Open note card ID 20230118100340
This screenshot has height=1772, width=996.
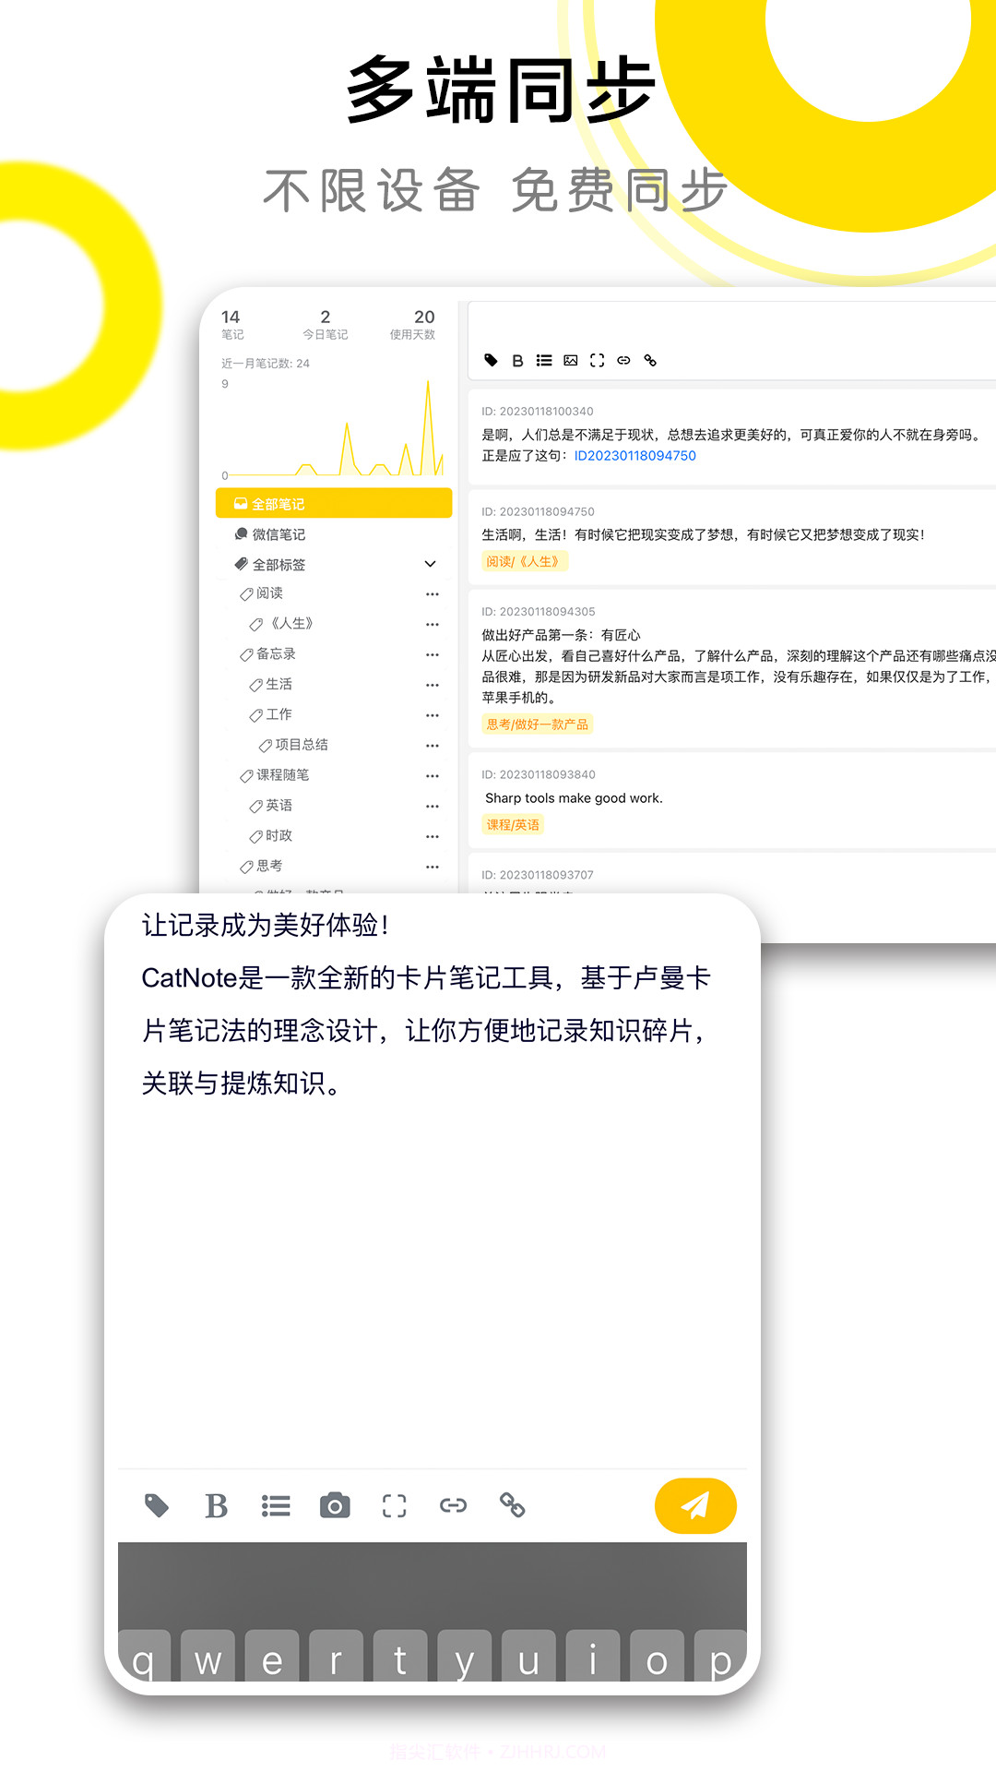(732, 437)
